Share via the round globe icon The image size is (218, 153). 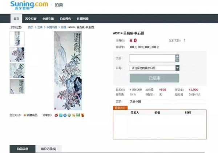pyautogui.click(x=69, y=115)
